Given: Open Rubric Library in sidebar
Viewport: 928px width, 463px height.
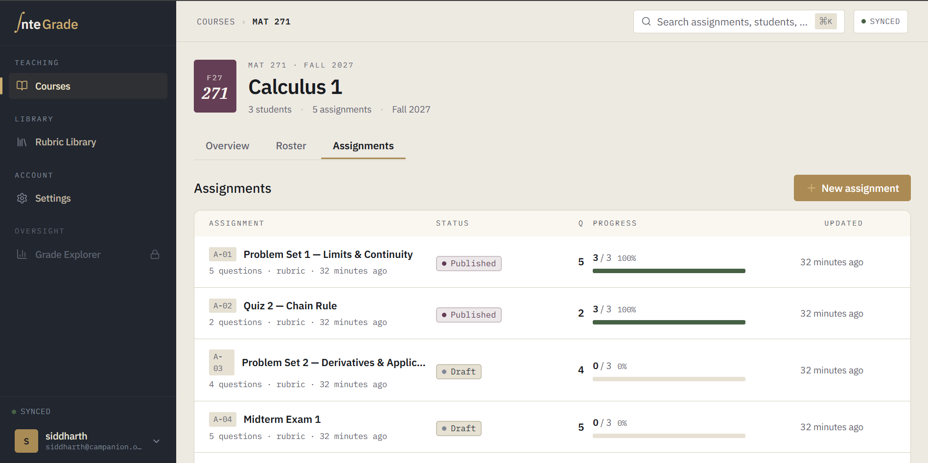Looking at the screenshot, I should coord(88,142).
